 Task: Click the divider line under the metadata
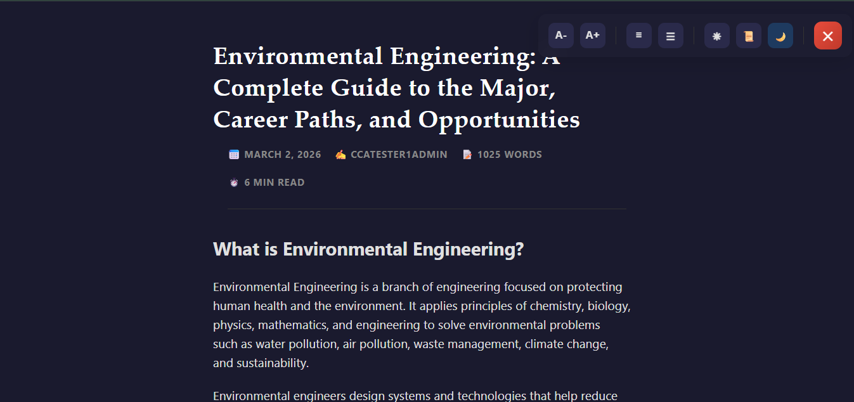(427, 209)
